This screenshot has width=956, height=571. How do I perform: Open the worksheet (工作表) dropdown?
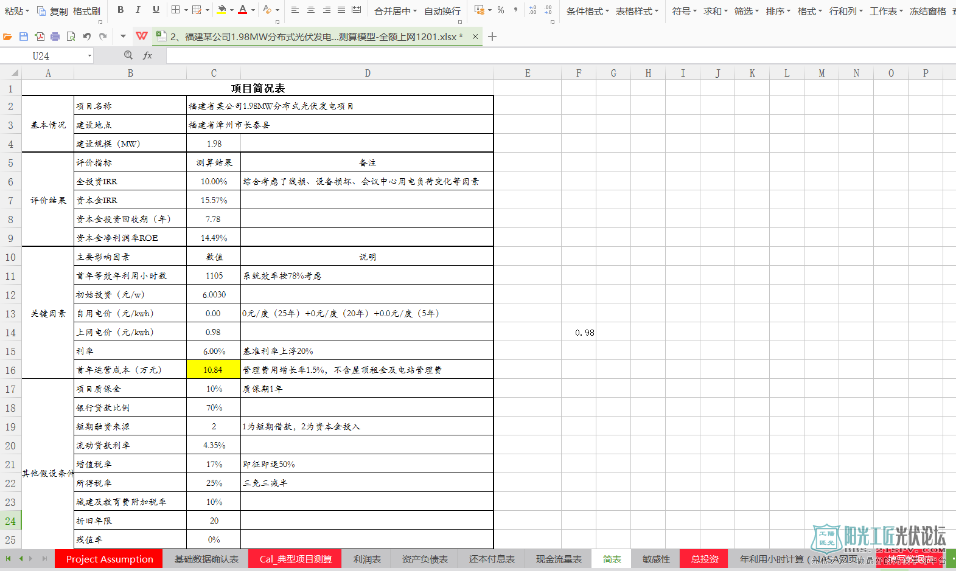point(886,11)
